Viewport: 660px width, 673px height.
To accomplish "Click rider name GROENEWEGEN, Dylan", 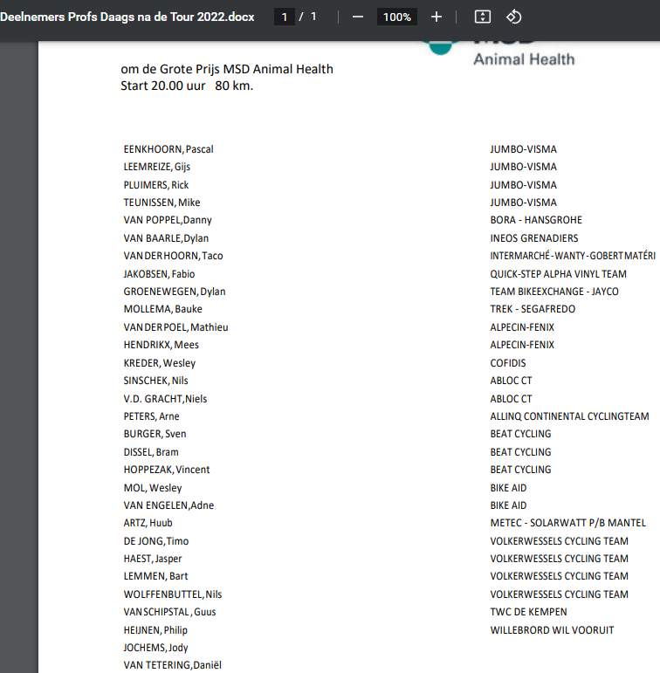I will pos(175,292).
